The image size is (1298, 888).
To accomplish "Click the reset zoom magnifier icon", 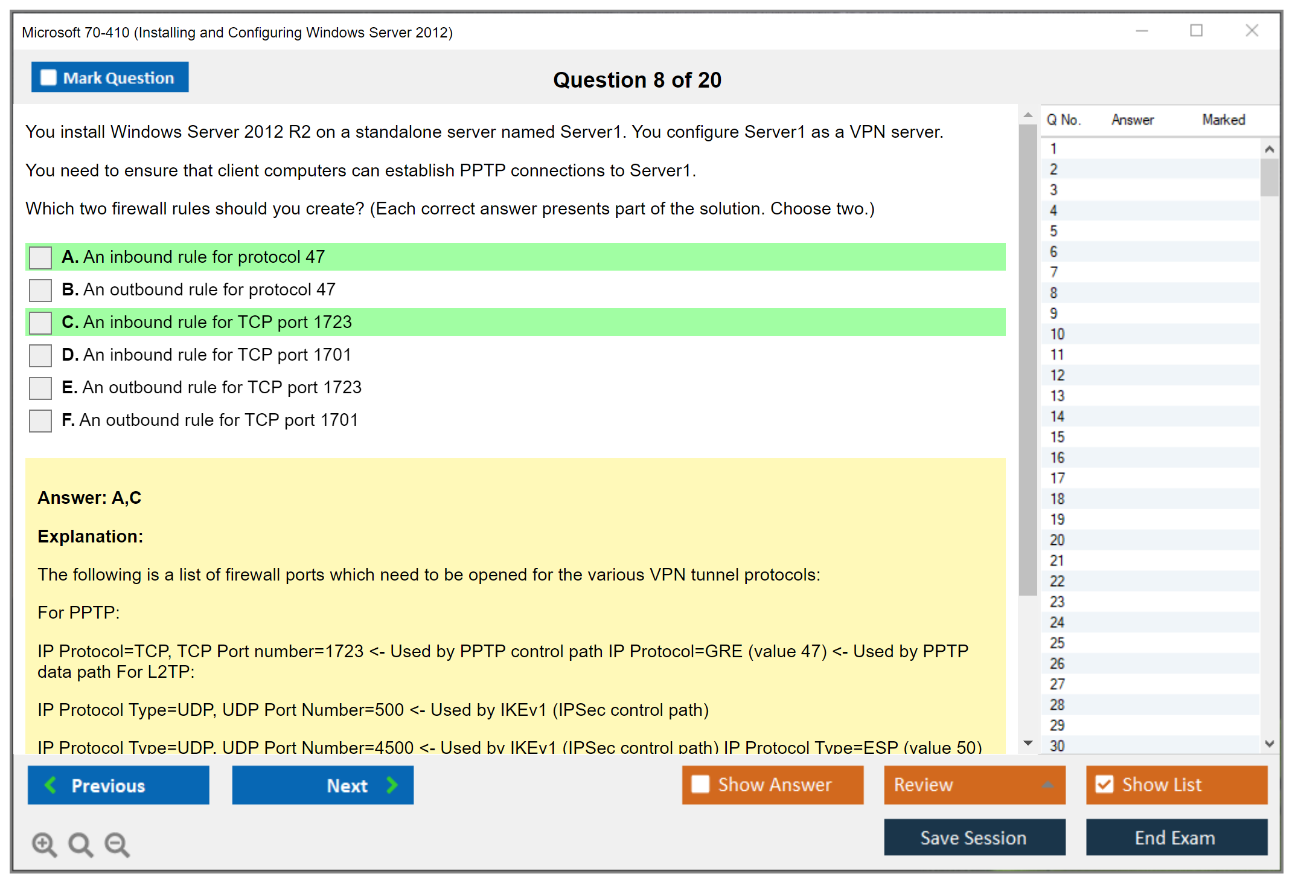I will (x=80, y=844).
